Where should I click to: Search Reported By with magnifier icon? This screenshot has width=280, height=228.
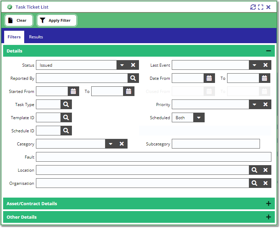click(133, 78)
